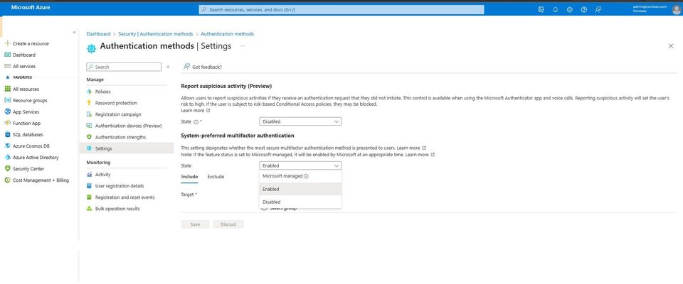Switch to the Exclude tab
This screenshot has width=683, height=284.
[x=216, y=177]
